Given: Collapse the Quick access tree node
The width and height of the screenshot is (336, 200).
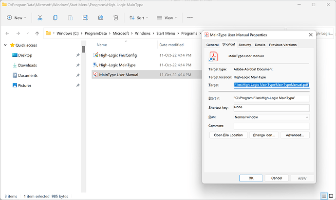Looking at the screenshot, I should point(4,46).
